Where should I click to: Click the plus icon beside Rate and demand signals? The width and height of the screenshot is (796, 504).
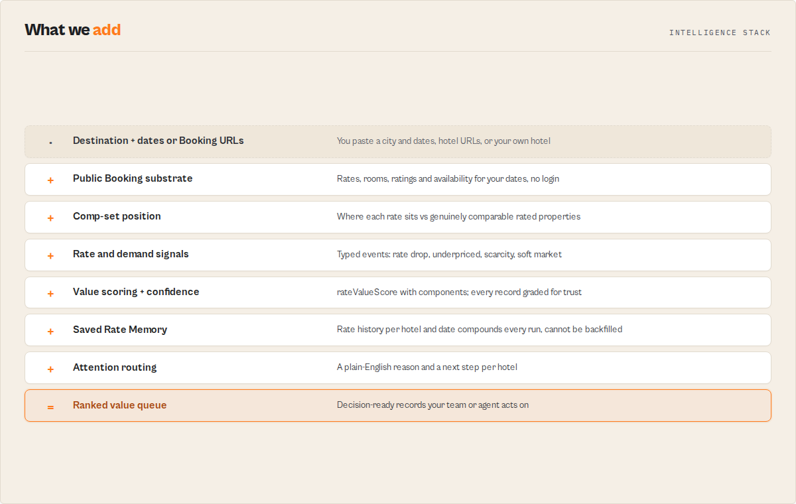50,256
